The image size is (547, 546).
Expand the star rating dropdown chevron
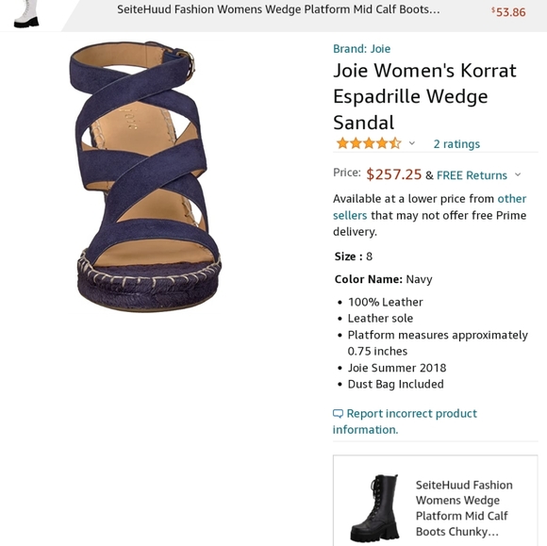tap(412, 143)
